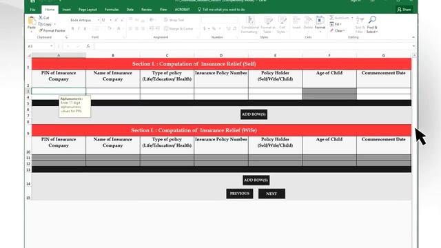The image size is (441, 248).
Task: Click the Cut scissors icon
Action: [x=41, y=18]
